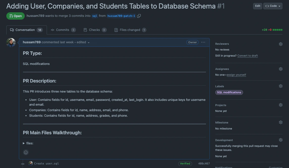Click the avatar next to Create user.sql commit
Image resolution: width=289 pixels, height=168 pixels.
[31, 163]
